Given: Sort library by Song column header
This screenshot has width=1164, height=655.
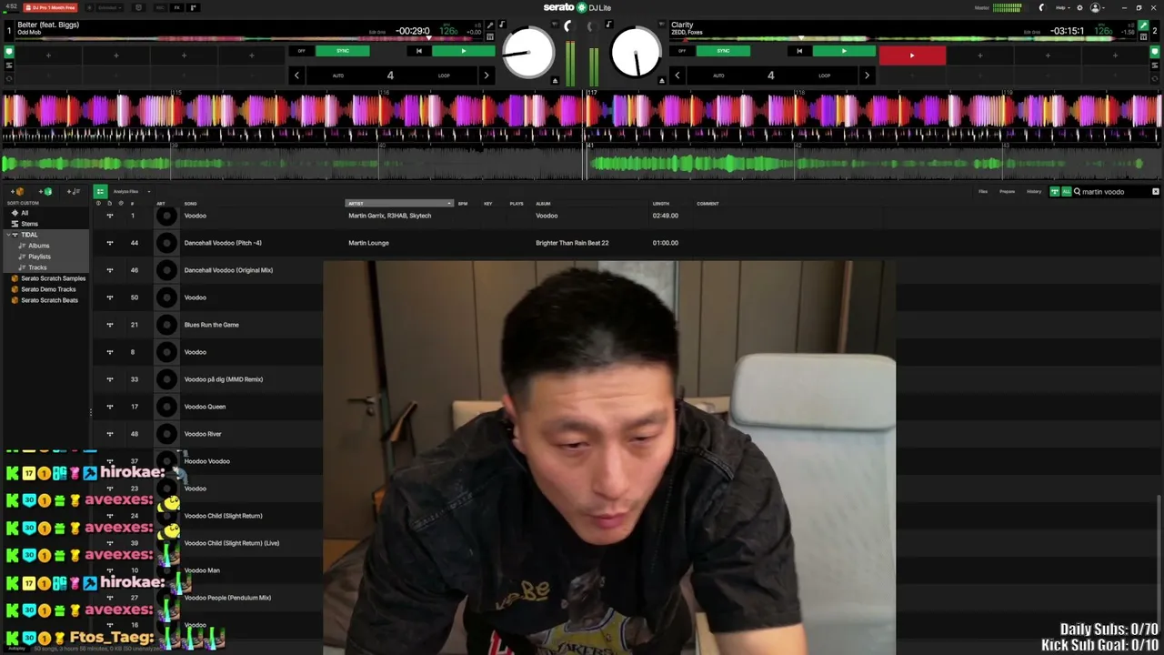Looking at the screenshot, I should point(191,204).
